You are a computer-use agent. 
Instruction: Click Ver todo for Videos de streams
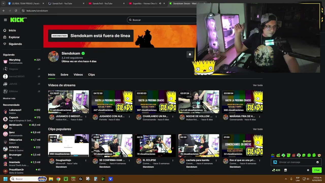(258, 85)
